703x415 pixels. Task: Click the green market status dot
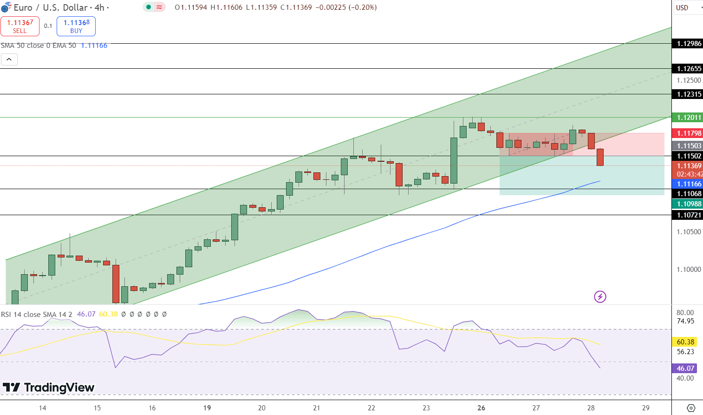(x=148, y=7)
